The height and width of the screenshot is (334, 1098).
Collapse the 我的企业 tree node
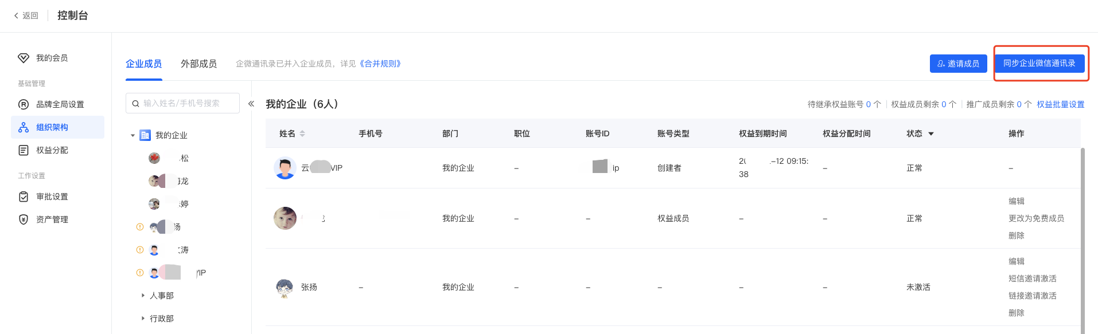pos(133,135)
